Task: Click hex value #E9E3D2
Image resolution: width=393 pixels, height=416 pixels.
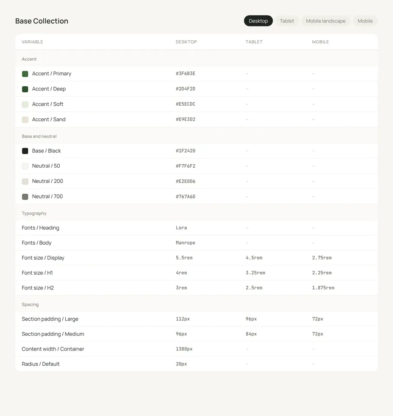Action: point(185,120)
